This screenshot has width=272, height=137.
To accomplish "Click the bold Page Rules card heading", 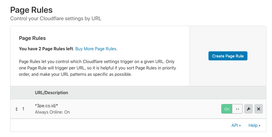I will click(x=32, y=38).
